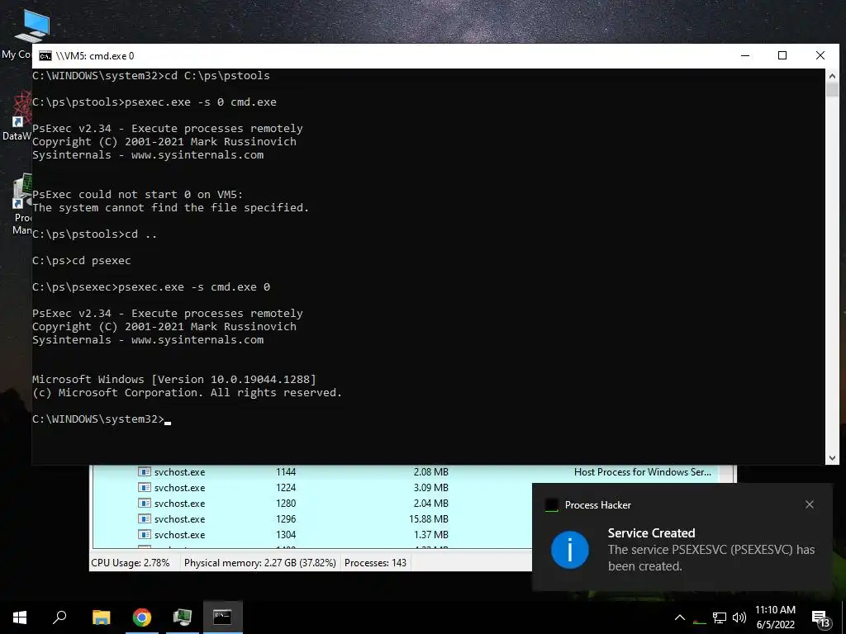Open Google Chrome from taskbar
Viewport: 846px width, 634px height.
[x=142, y=617]
